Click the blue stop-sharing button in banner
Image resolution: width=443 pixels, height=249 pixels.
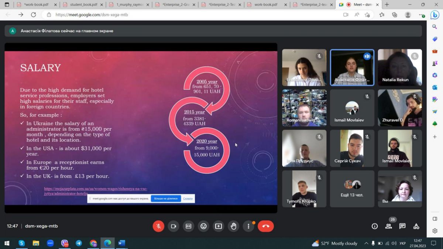click(166, 198)
